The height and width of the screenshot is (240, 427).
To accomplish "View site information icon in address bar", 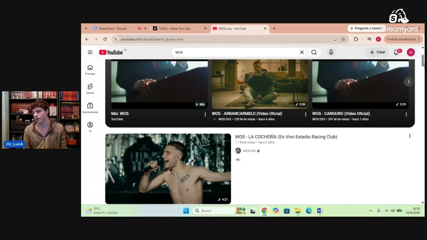I will click(115, 39).
